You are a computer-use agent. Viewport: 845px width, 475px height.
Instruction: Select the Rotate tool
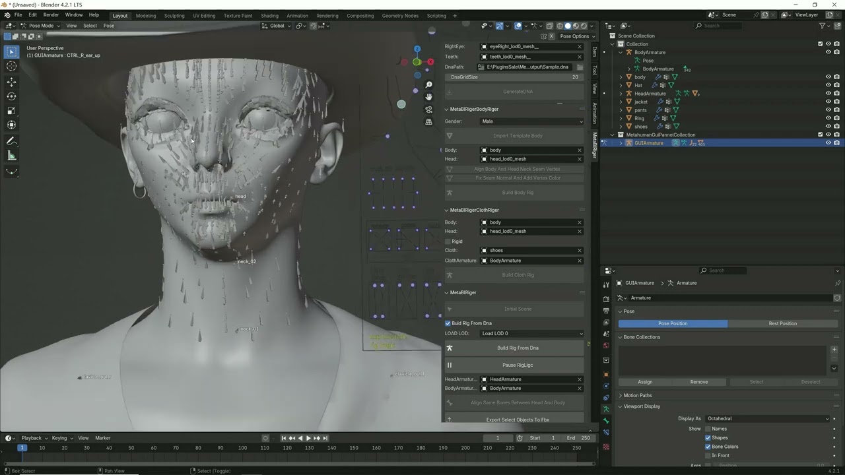[11, 96]
